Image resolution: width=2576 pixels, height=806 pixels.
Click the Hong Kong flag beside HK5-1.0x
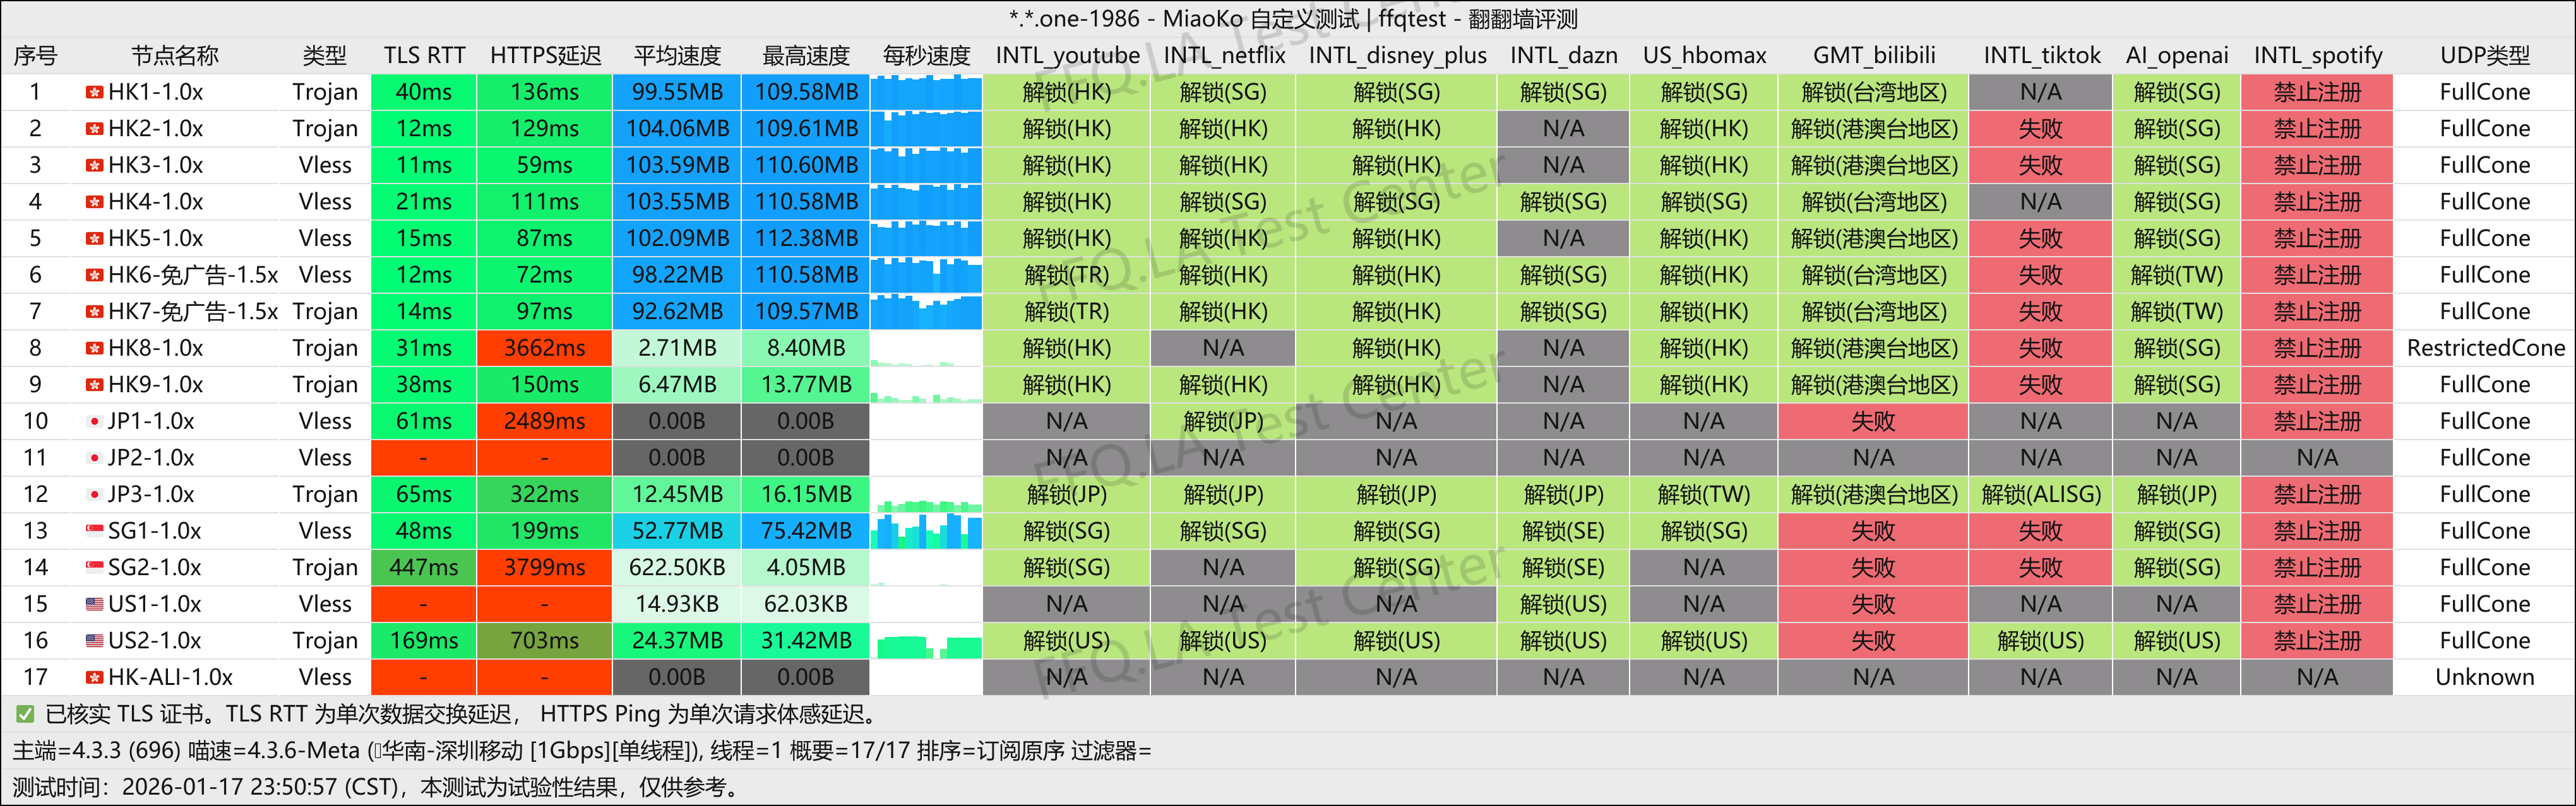94,238
